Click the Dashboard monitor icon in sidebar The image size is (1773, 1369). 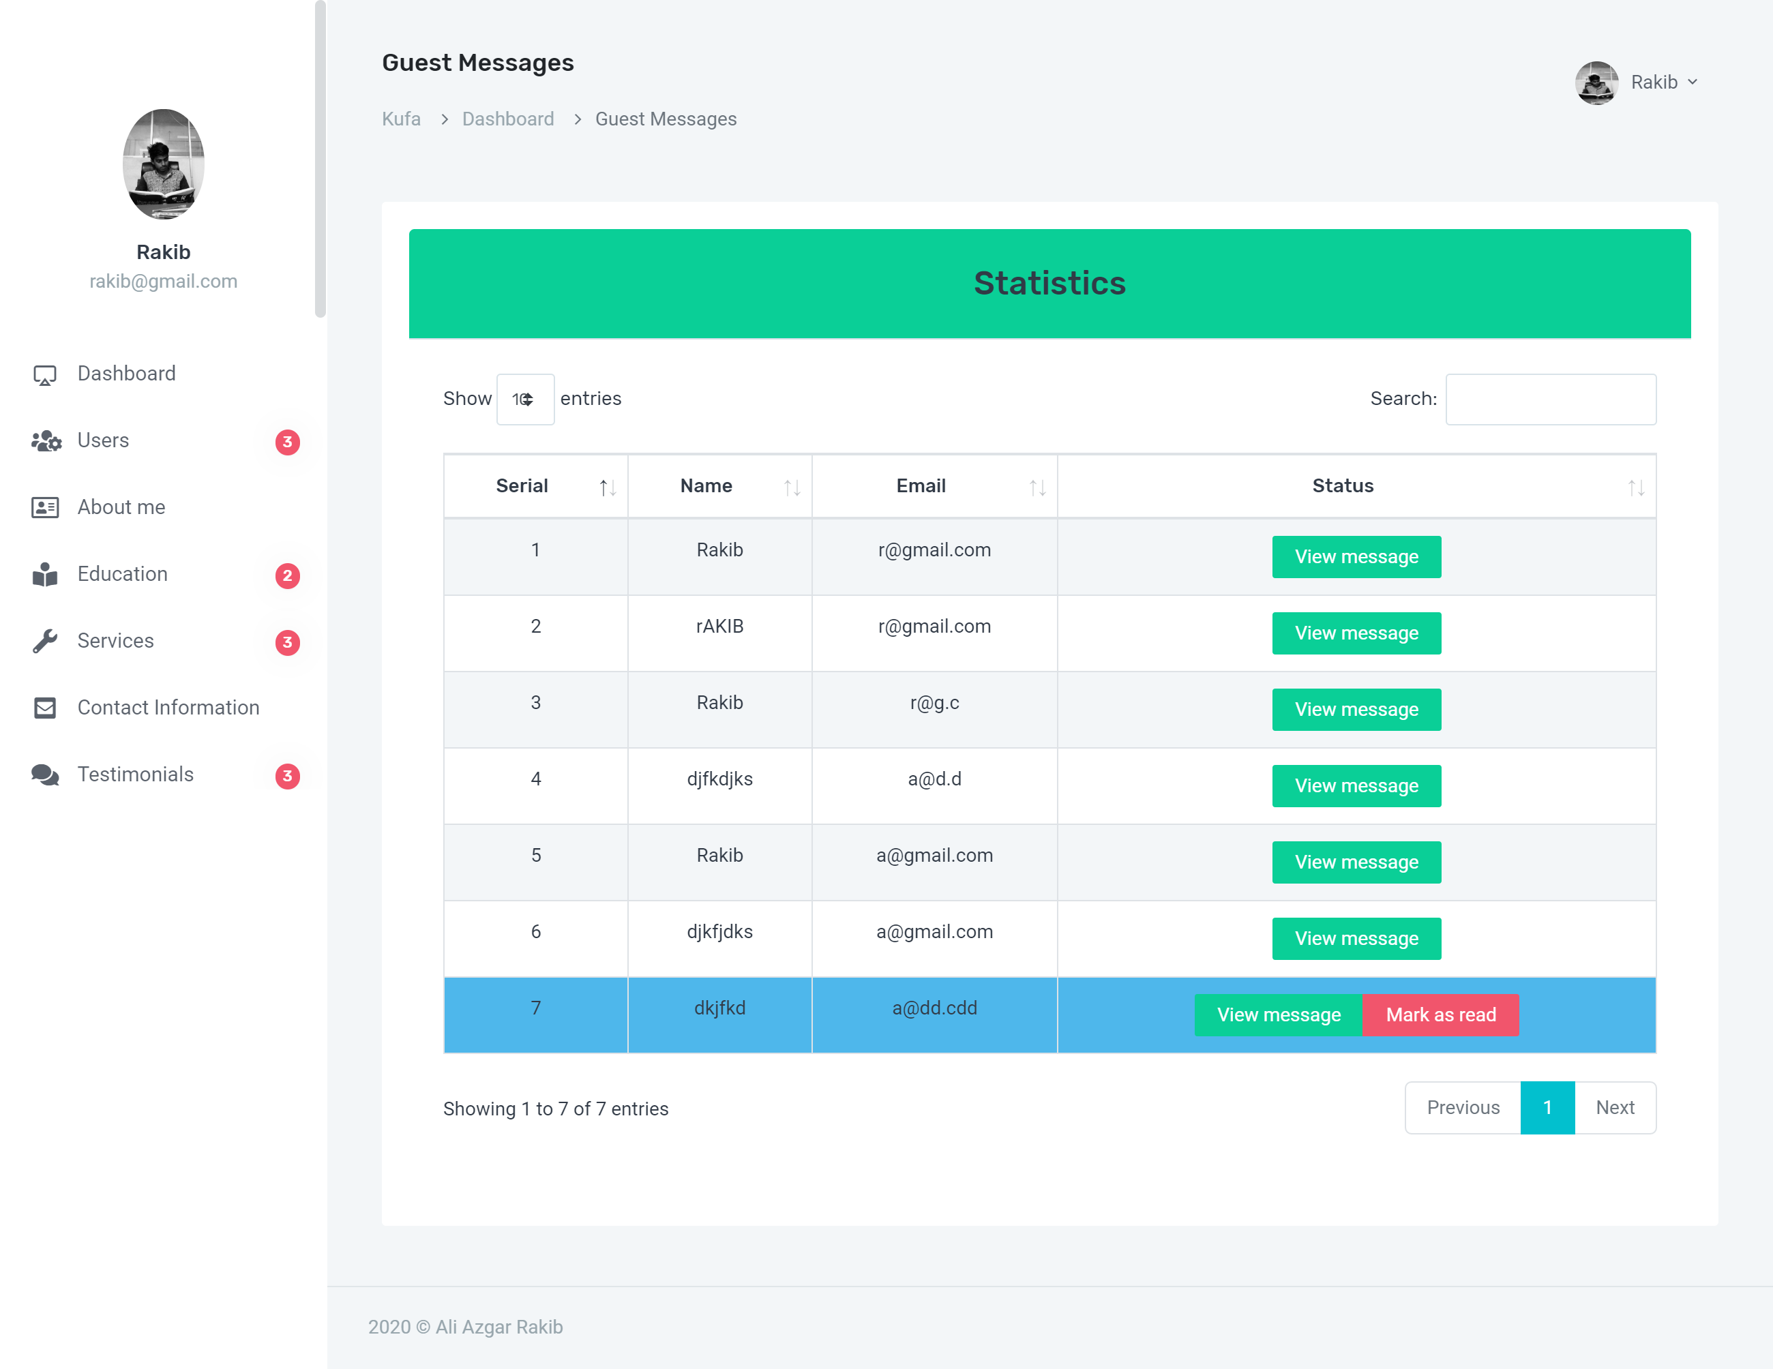[x=44, y=375]
